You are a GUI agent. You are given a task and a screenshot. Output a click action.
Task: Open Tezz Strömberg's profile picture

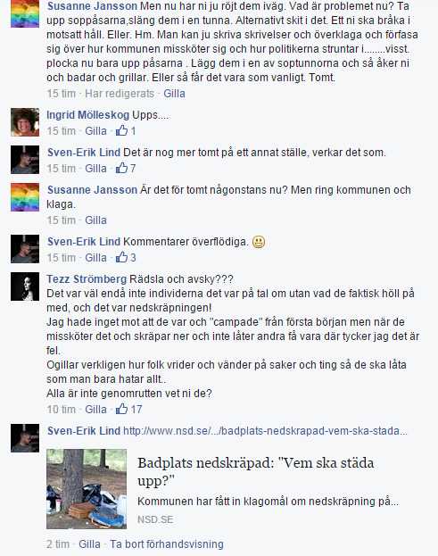tap(25, 286)
